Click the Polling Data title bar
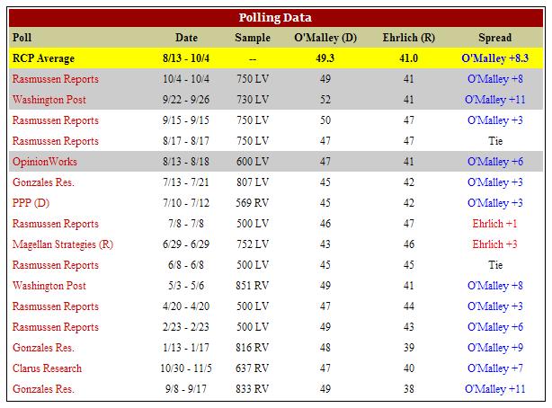The height and width of the screenshot is (408, 552). 276,18
